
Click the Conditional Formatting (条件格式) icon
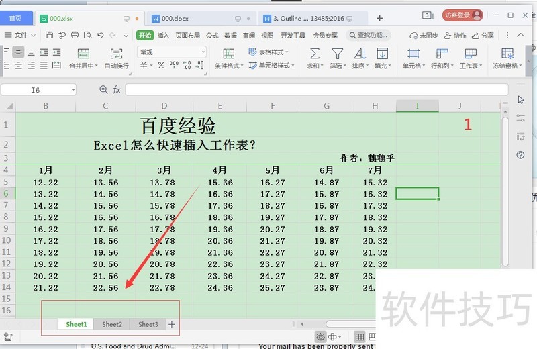click(229, 54)
